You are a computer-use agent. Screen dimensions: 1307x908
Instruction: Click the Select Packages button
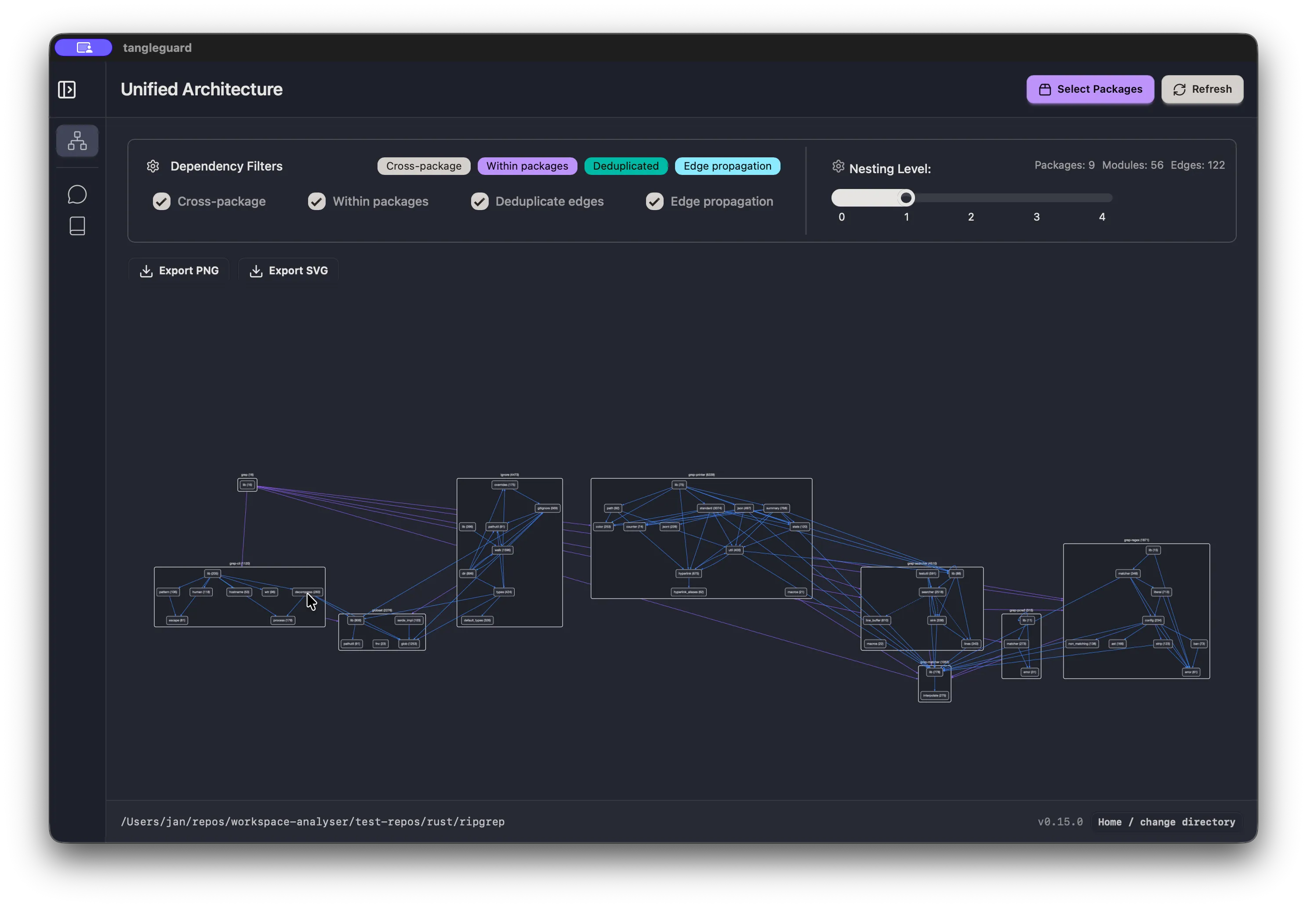coord(1090,89)
